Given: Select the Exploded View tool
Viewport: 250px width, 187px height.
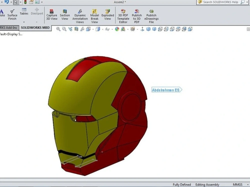Looking at the screenshot, I should tap(107, 15).
